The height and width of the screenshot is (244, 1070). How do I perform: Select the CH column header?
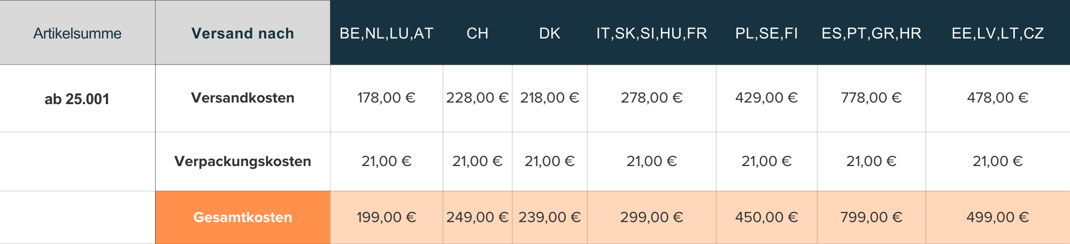coord(477,33)
